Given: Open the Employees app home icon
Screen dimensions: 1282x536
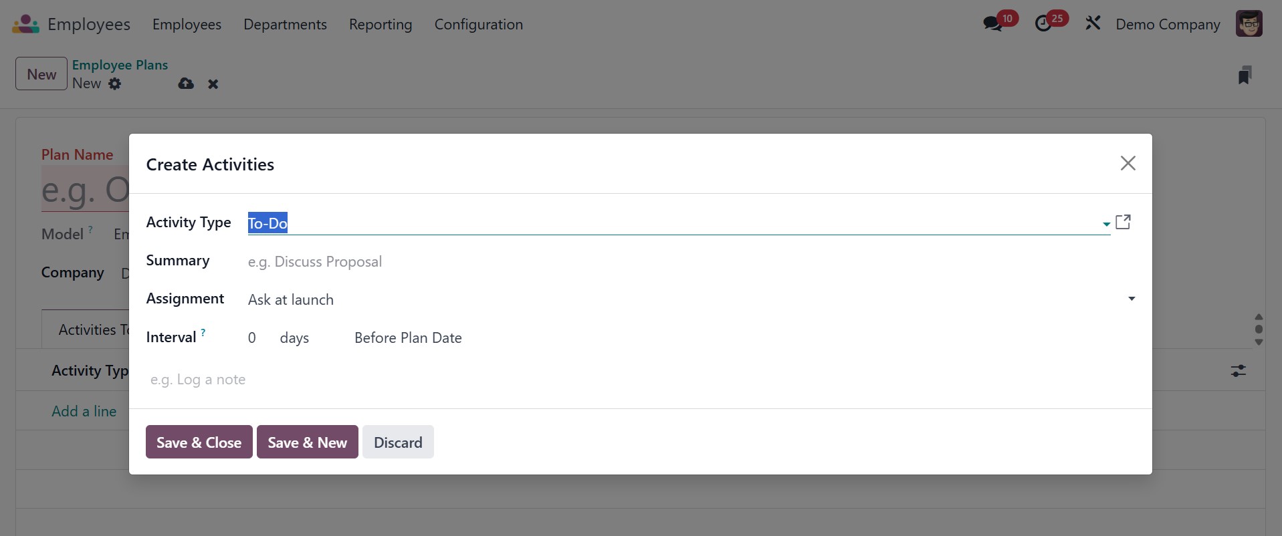Looking at the screenshot, I should [25, 24].
